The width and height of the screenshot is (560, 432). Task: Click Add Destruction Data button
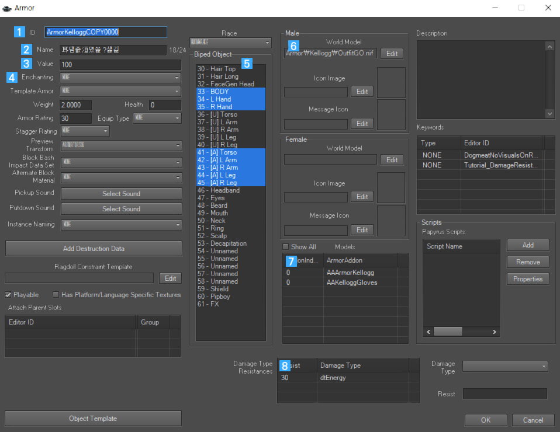pos(94,249)
